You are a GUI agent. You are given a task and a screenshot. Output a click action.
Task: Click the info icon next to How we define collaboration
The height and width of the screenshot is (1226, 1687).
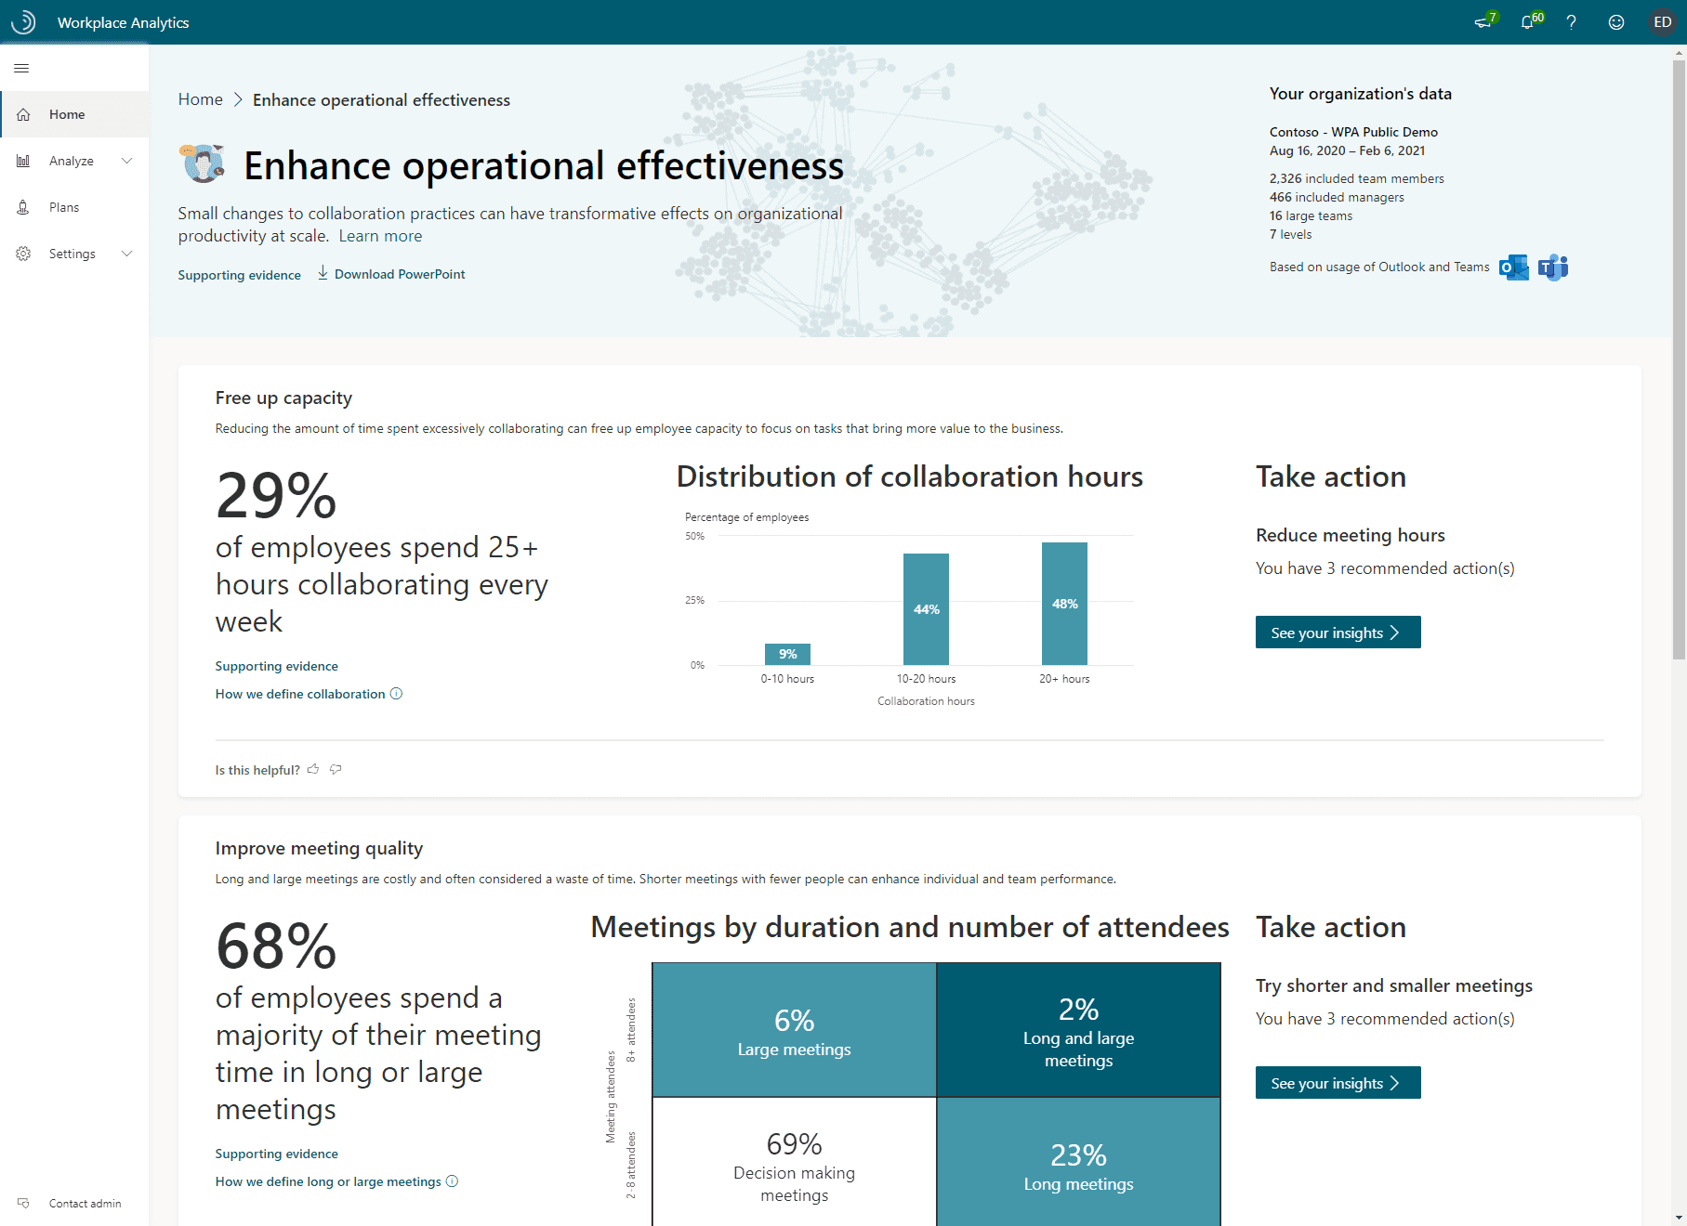(x=396, y=694)
